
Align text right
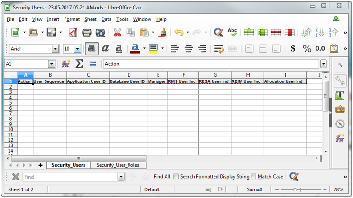pyautogui.click(x=203, y=48)
